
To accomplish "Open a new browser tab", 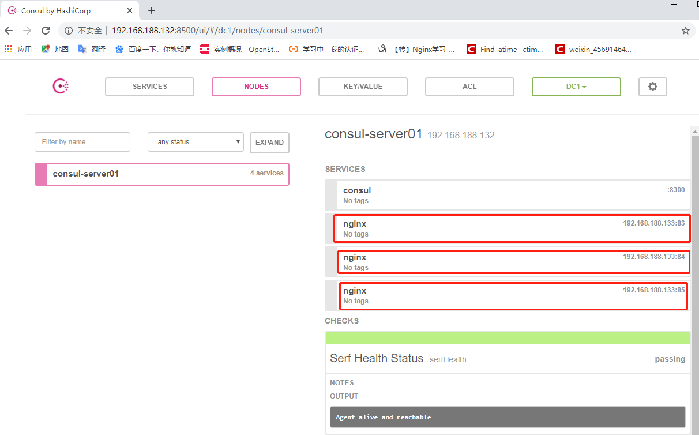I will 152,10.
